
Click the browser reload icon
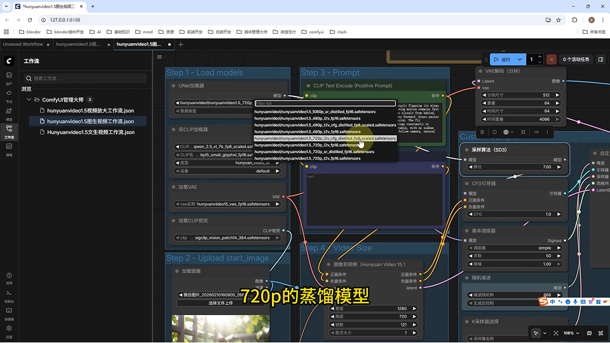click(30, 20)
